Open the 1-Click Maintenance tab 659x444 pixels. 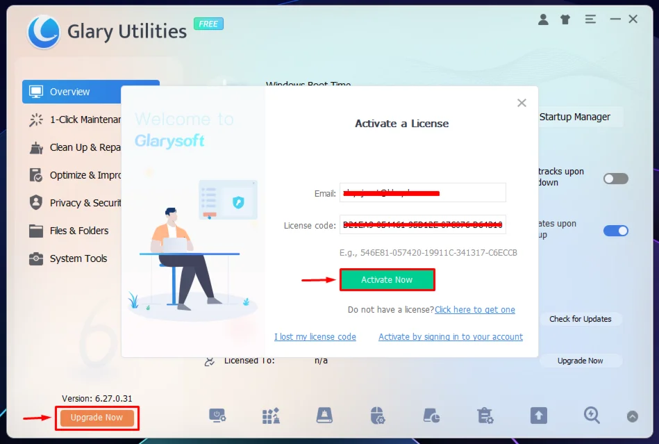[75, 120]
